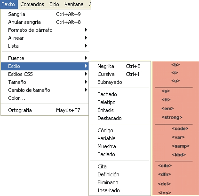The image size is (199, 196).
Task: Select Código style entry
Action: tap(119, 130)
